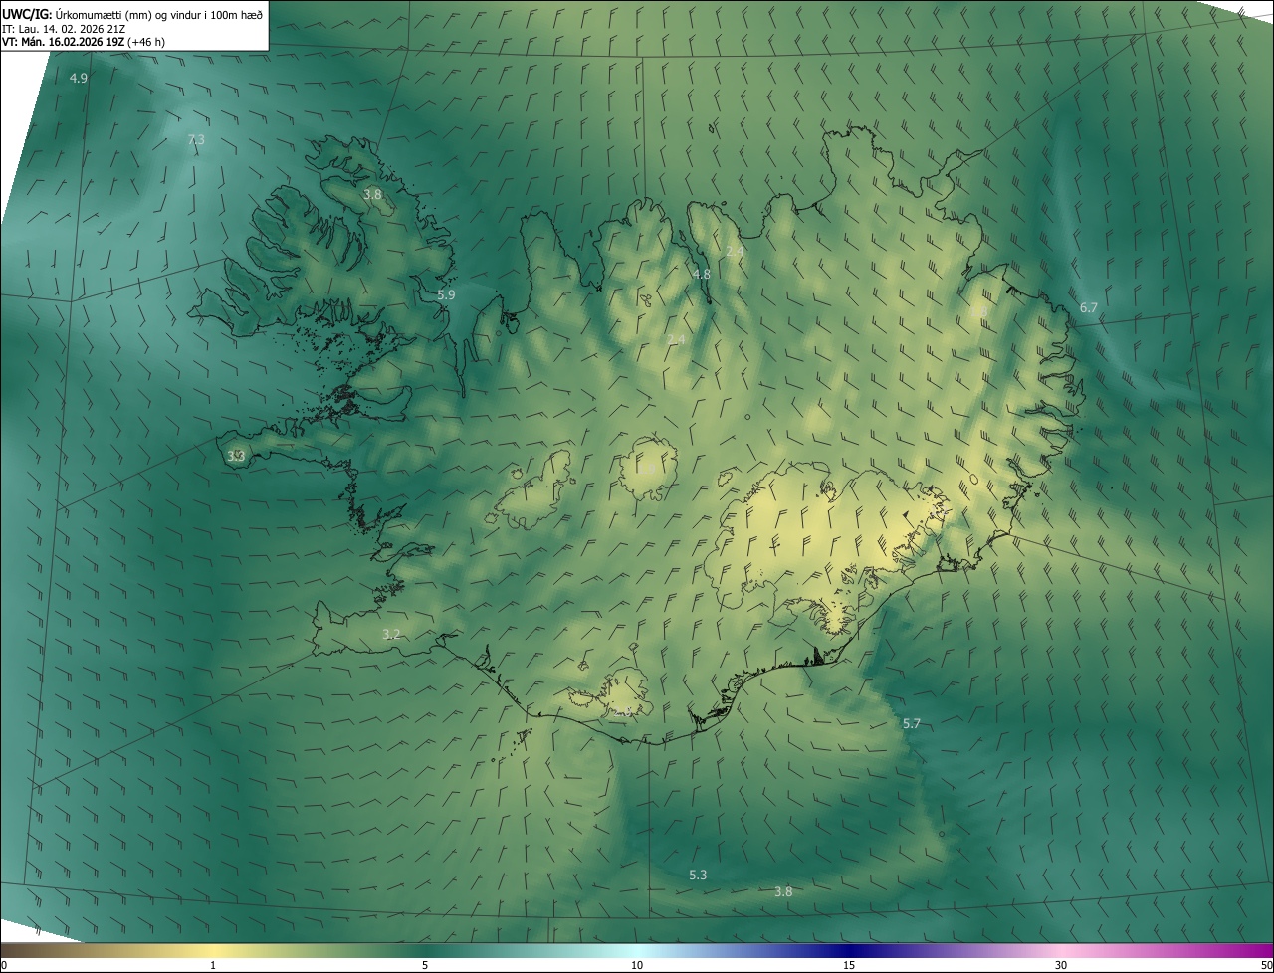Pick the light pink colour above the 30 tick
The image size is (1274, 973).
(x=1061, y=951)
